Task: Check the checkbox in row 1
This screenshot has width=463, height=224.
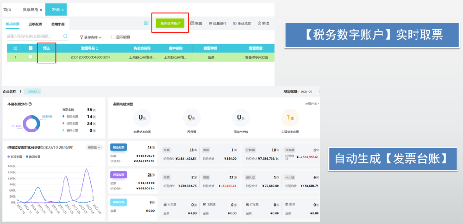Action: pos(31,57)
